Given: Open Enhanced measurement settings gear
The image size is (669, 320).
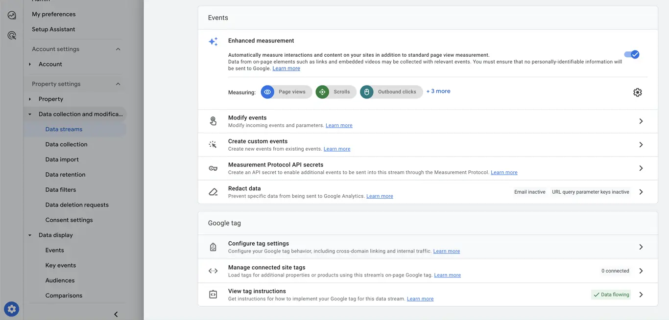Looking at the screenshot, I should (637, 92).
